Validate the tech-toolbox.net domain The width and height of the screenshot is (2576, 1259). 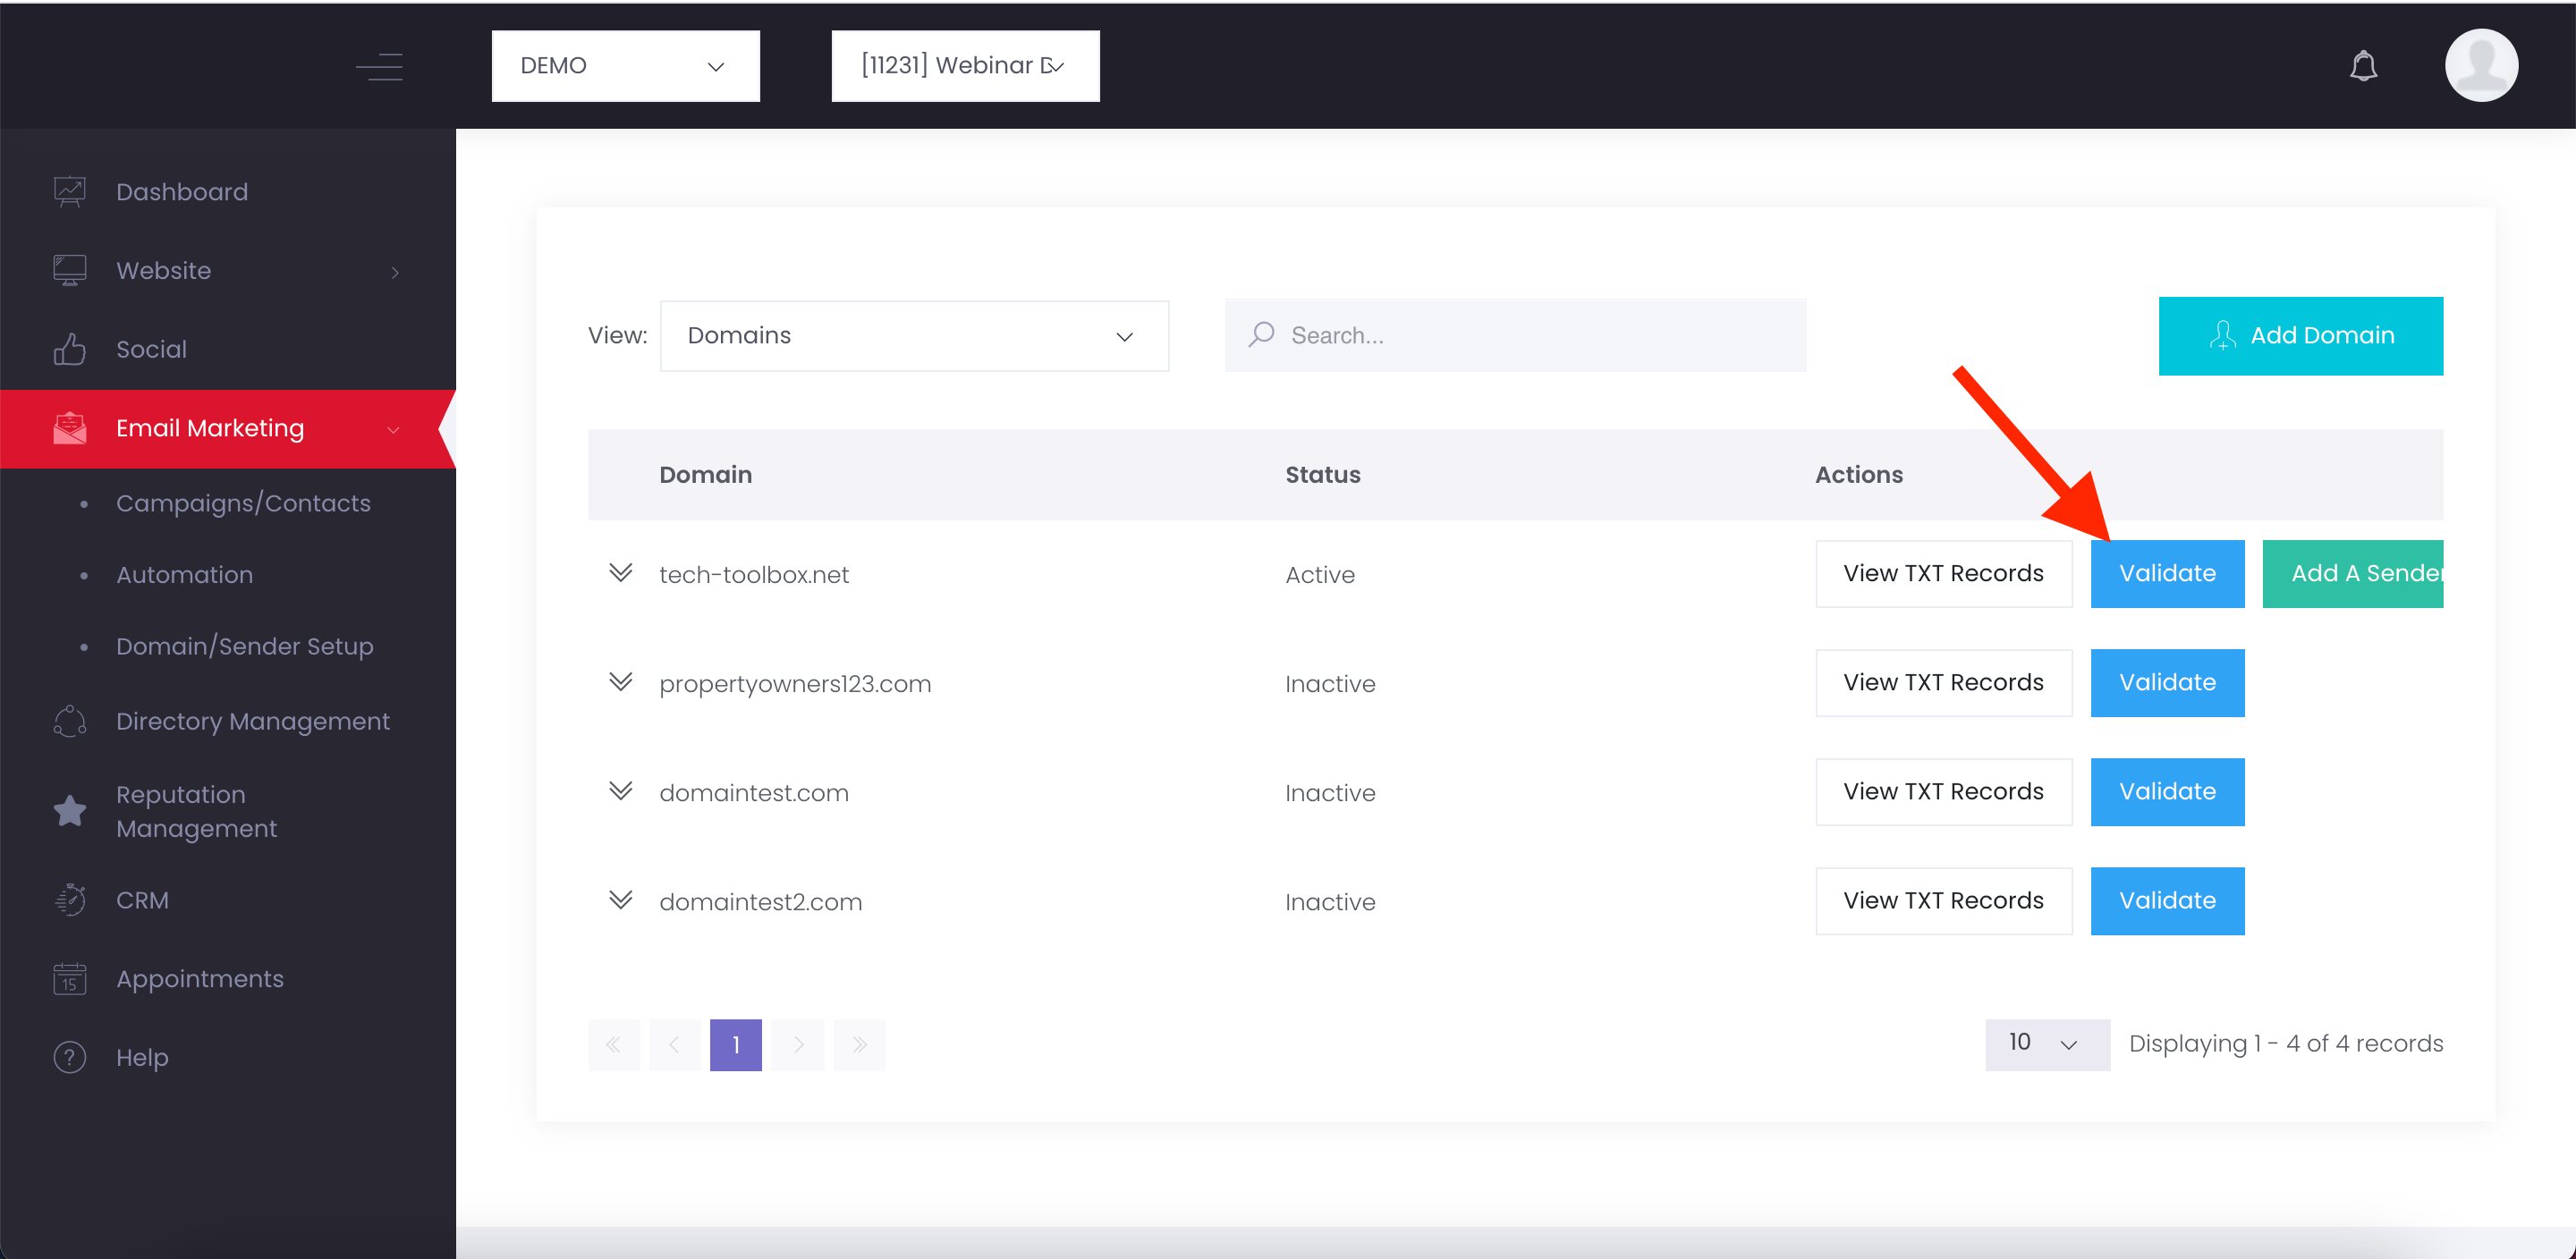pos(2166,573)
